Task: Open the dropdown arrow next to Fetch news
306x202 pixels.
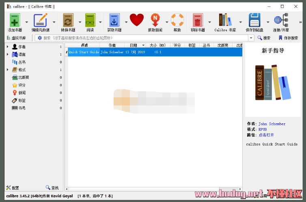Action: [167, 22]
